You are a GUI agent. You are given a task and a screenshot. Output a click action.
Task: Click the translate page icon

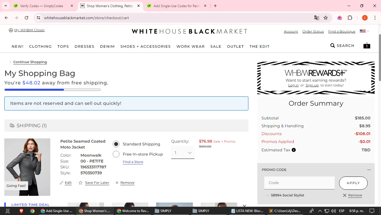[x=316, y=18]
